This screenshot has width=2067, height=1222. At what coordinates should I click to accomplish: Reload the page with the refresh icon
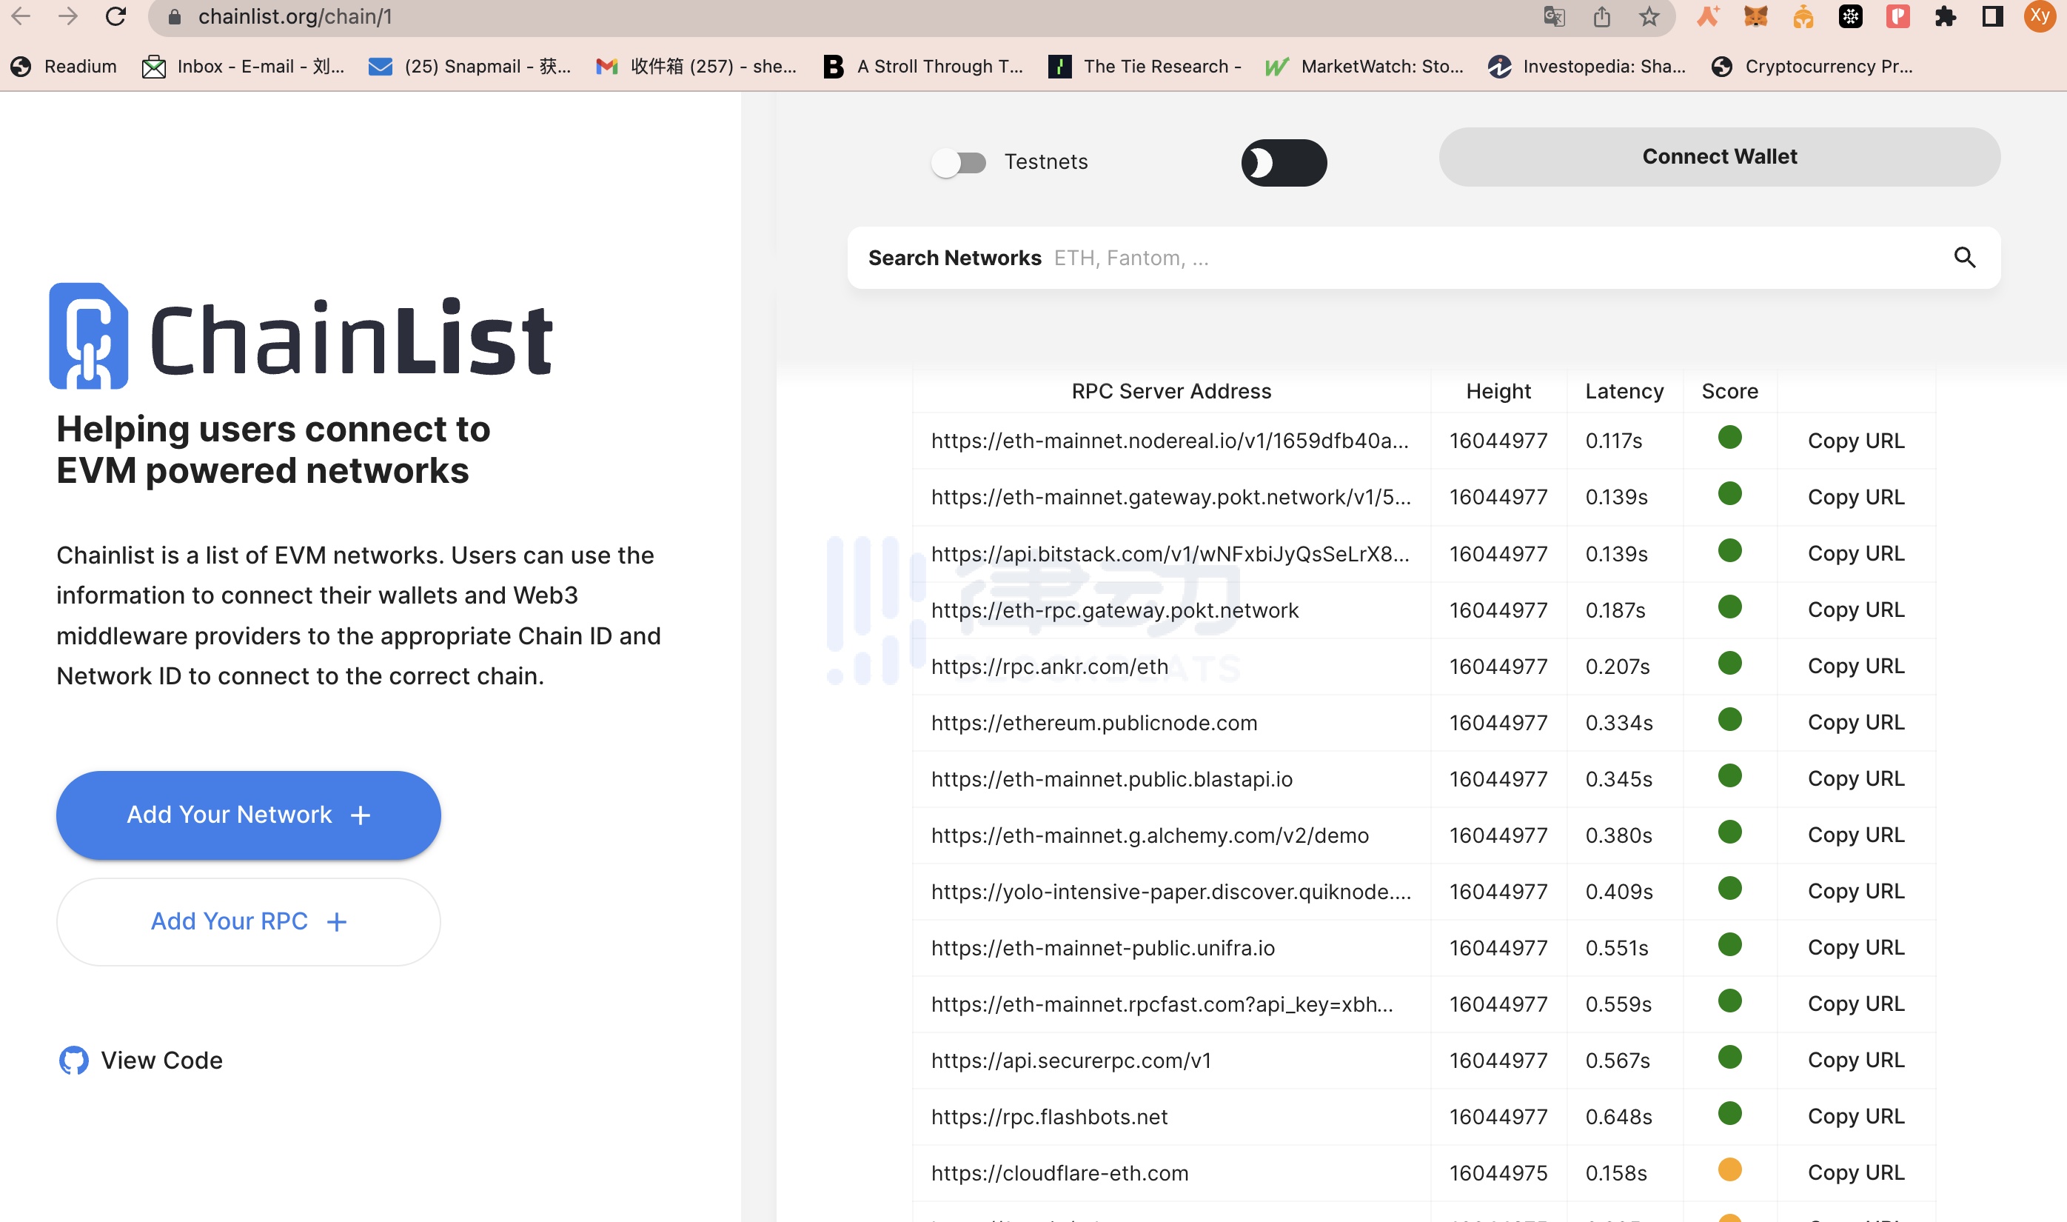pos(116,16)
